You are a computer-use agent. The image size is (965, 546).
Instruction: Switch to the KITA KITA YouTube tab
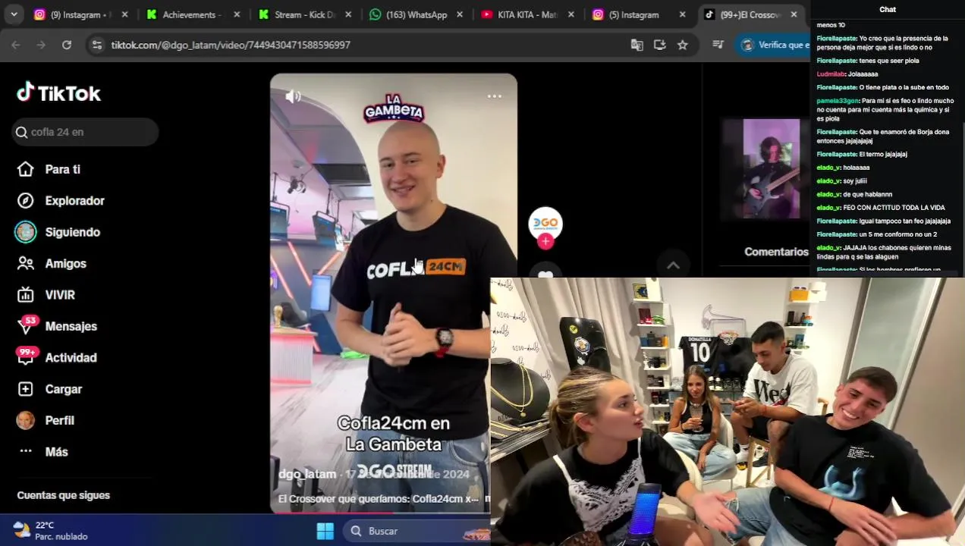click(527, 14)
